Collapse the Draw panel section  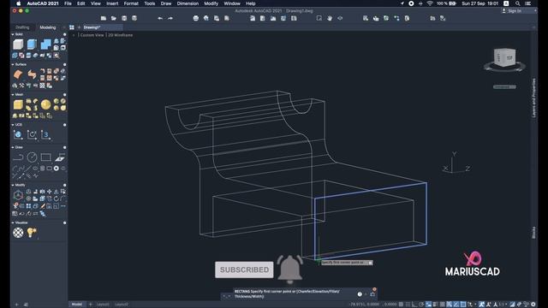click(13, 147)
